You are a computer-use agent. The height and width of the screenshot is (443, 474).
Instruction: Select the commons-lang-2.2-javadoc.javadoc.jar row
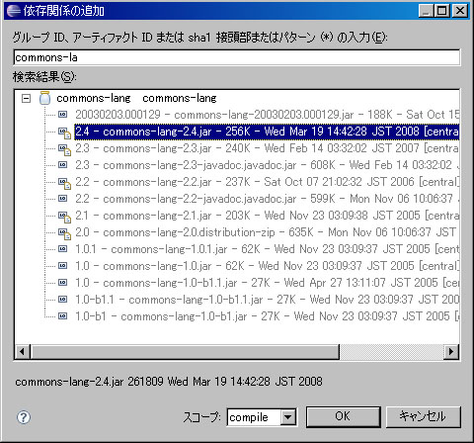point(267,199)
